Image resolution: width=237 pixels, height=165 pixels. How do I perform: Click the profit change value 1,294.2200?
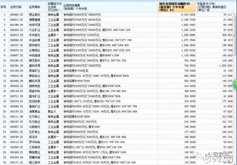click(x=188, y=30)
